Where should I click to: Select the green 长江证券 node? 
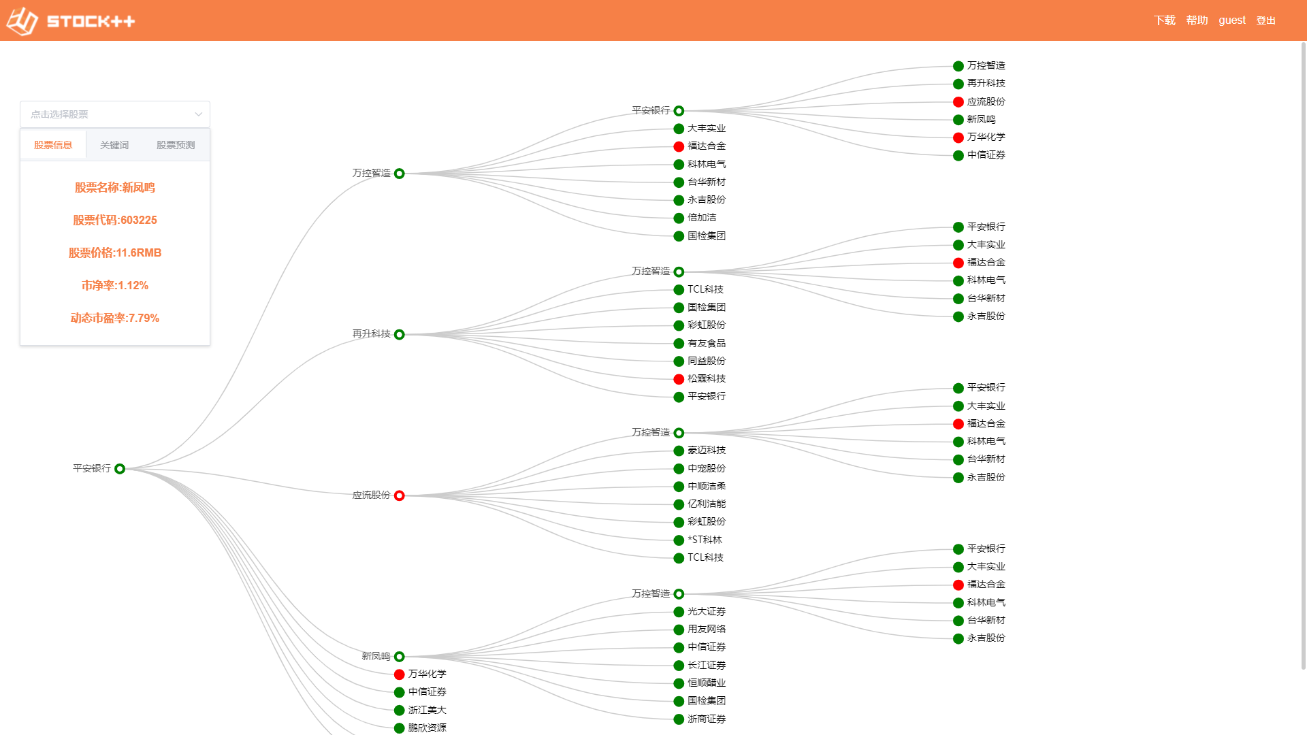coord(679,666)
